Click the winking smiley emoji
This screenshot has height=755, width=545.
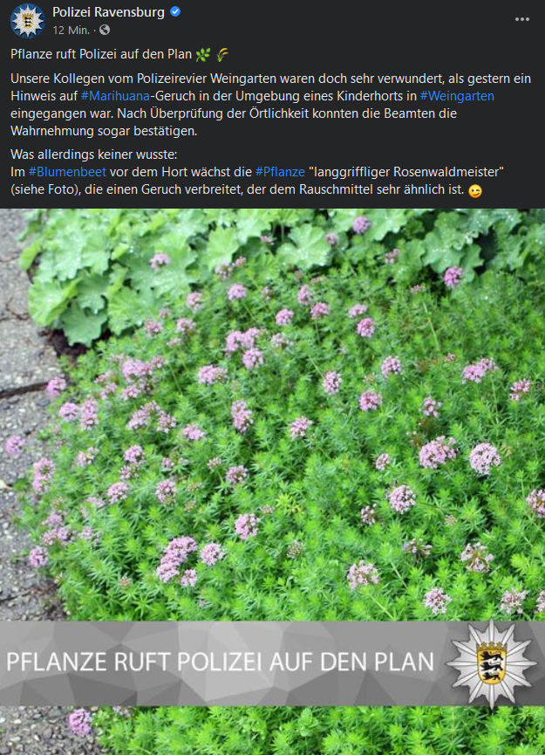(x=475, y=191)
